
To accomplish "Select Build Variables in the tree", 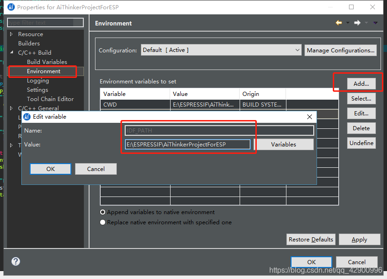I will (47, 62).
